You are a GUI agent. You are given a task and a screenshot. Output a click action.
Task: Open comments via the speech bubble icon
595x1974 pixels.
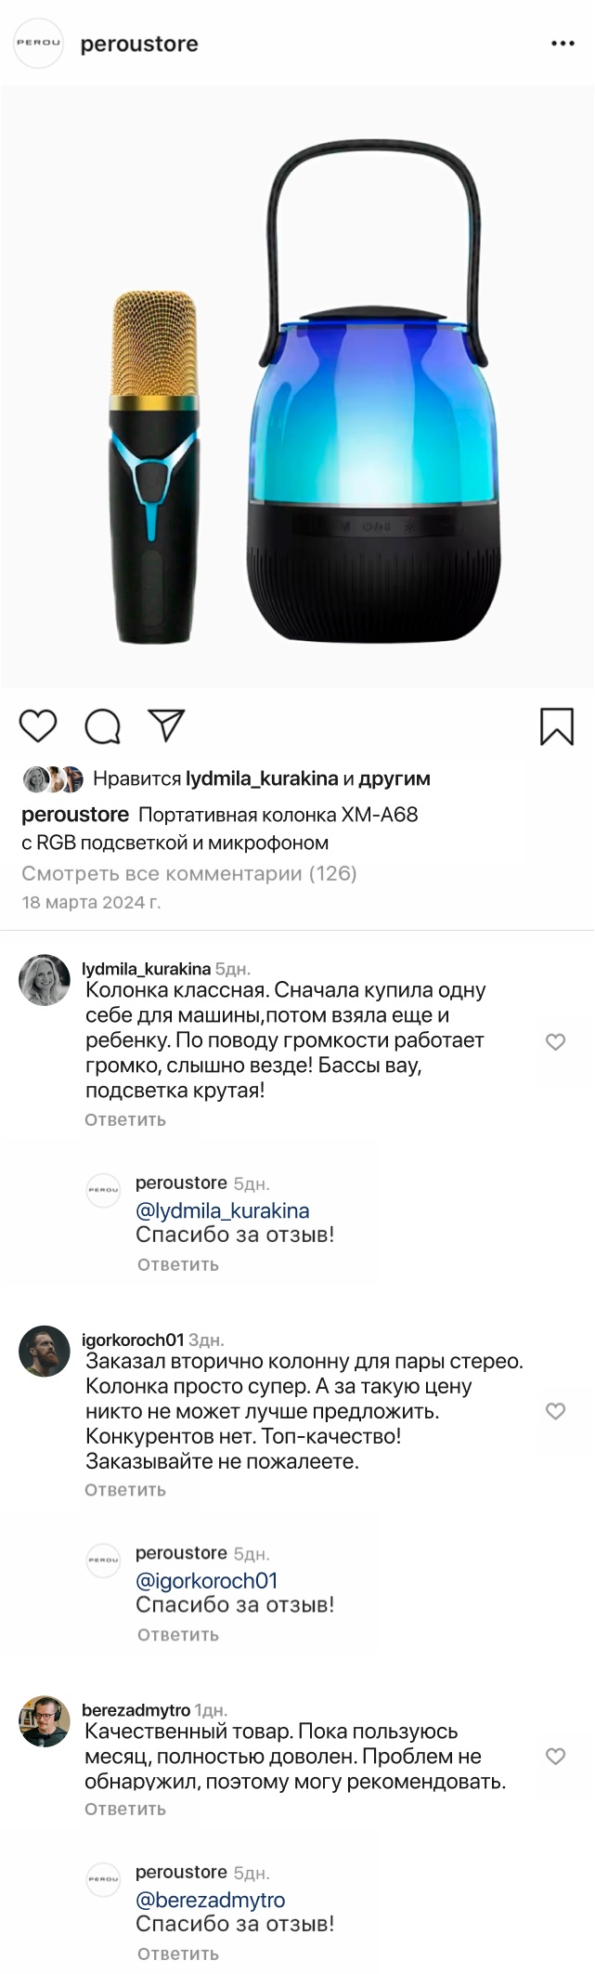(x=102, y=726)
